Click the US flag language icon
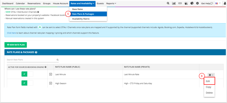227x103 pixels. [x=217, y=3]
